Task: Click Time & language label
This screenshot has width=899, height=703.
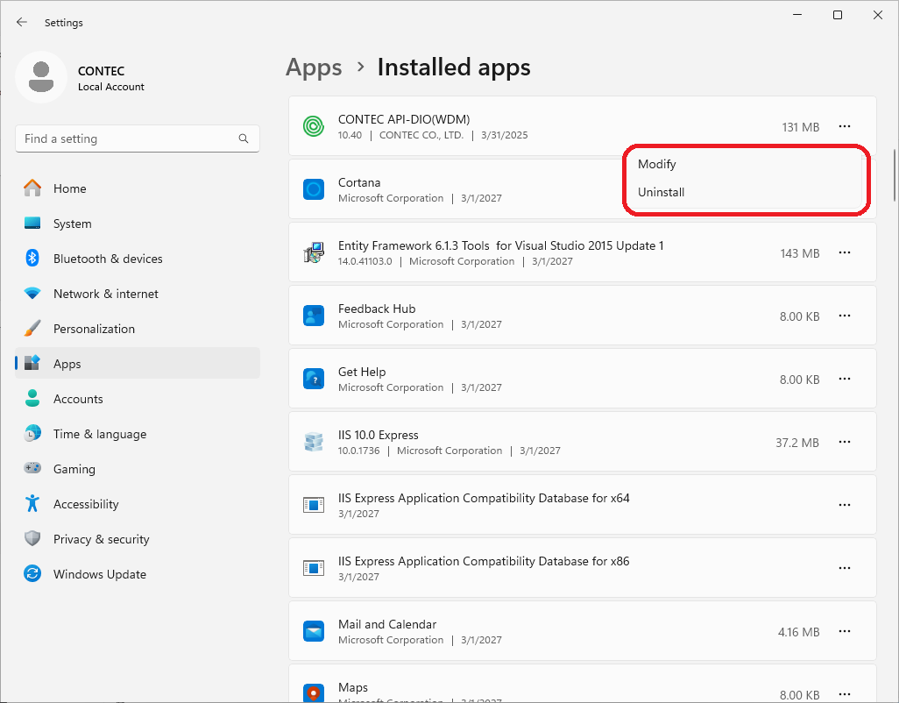Action: click(100, 434)
